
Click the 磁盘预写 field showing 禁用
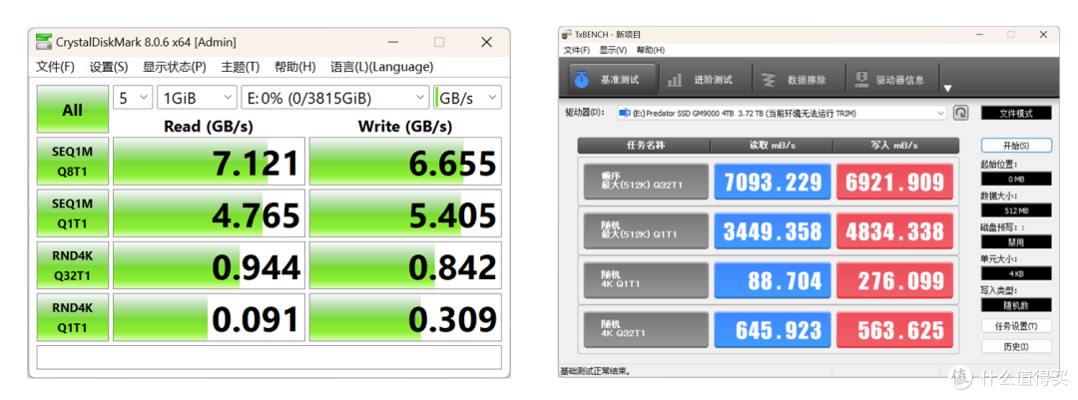(x=1016, y=242)
